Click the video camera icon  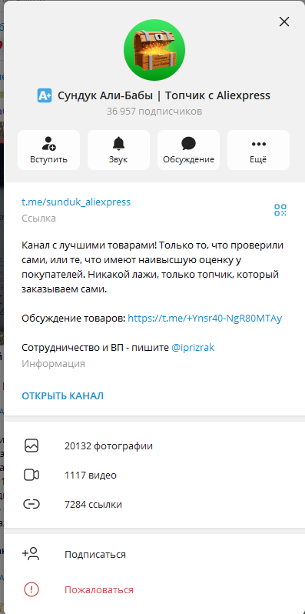tap(31, 476)
